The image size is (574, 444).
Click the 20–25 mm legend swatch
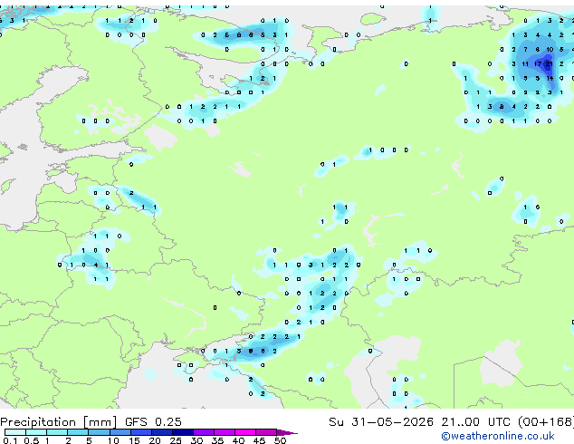(161, 432)
